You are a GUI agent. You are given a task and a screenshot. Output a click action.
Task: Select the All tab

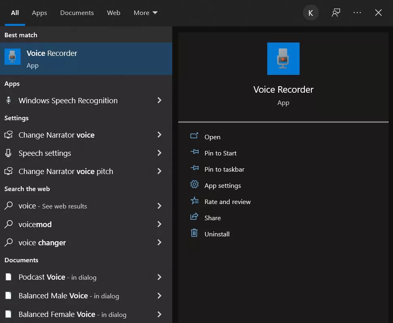click(x=15, y=13)
